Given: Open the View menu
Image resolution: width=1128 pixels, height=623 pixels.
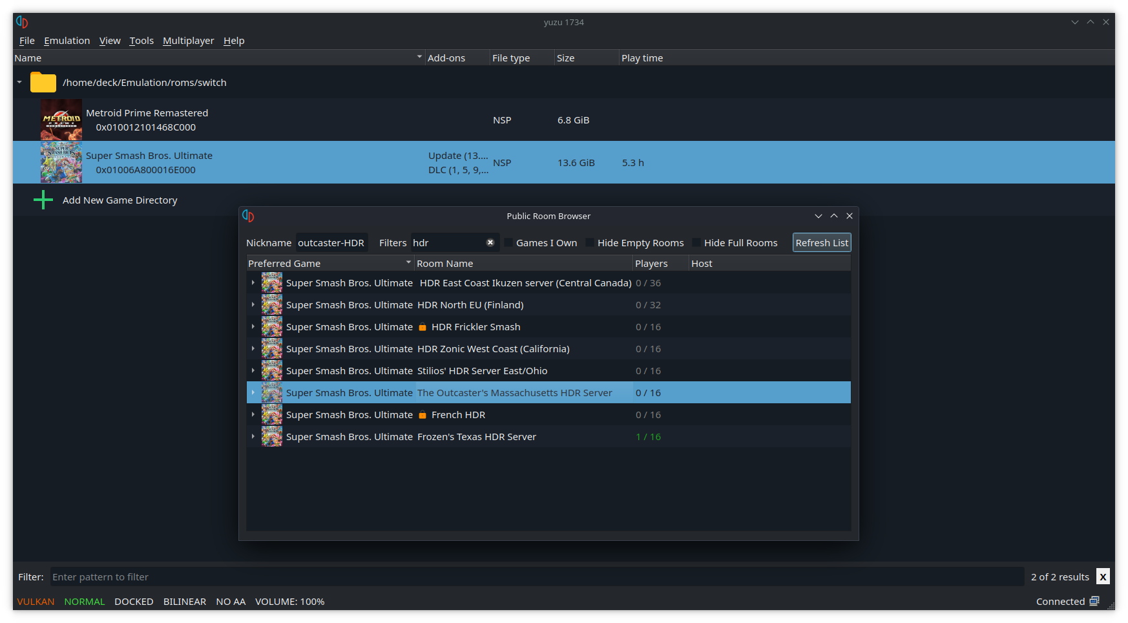Looking at the screenshot, I should pyautogui.click(x=109, y=41).
